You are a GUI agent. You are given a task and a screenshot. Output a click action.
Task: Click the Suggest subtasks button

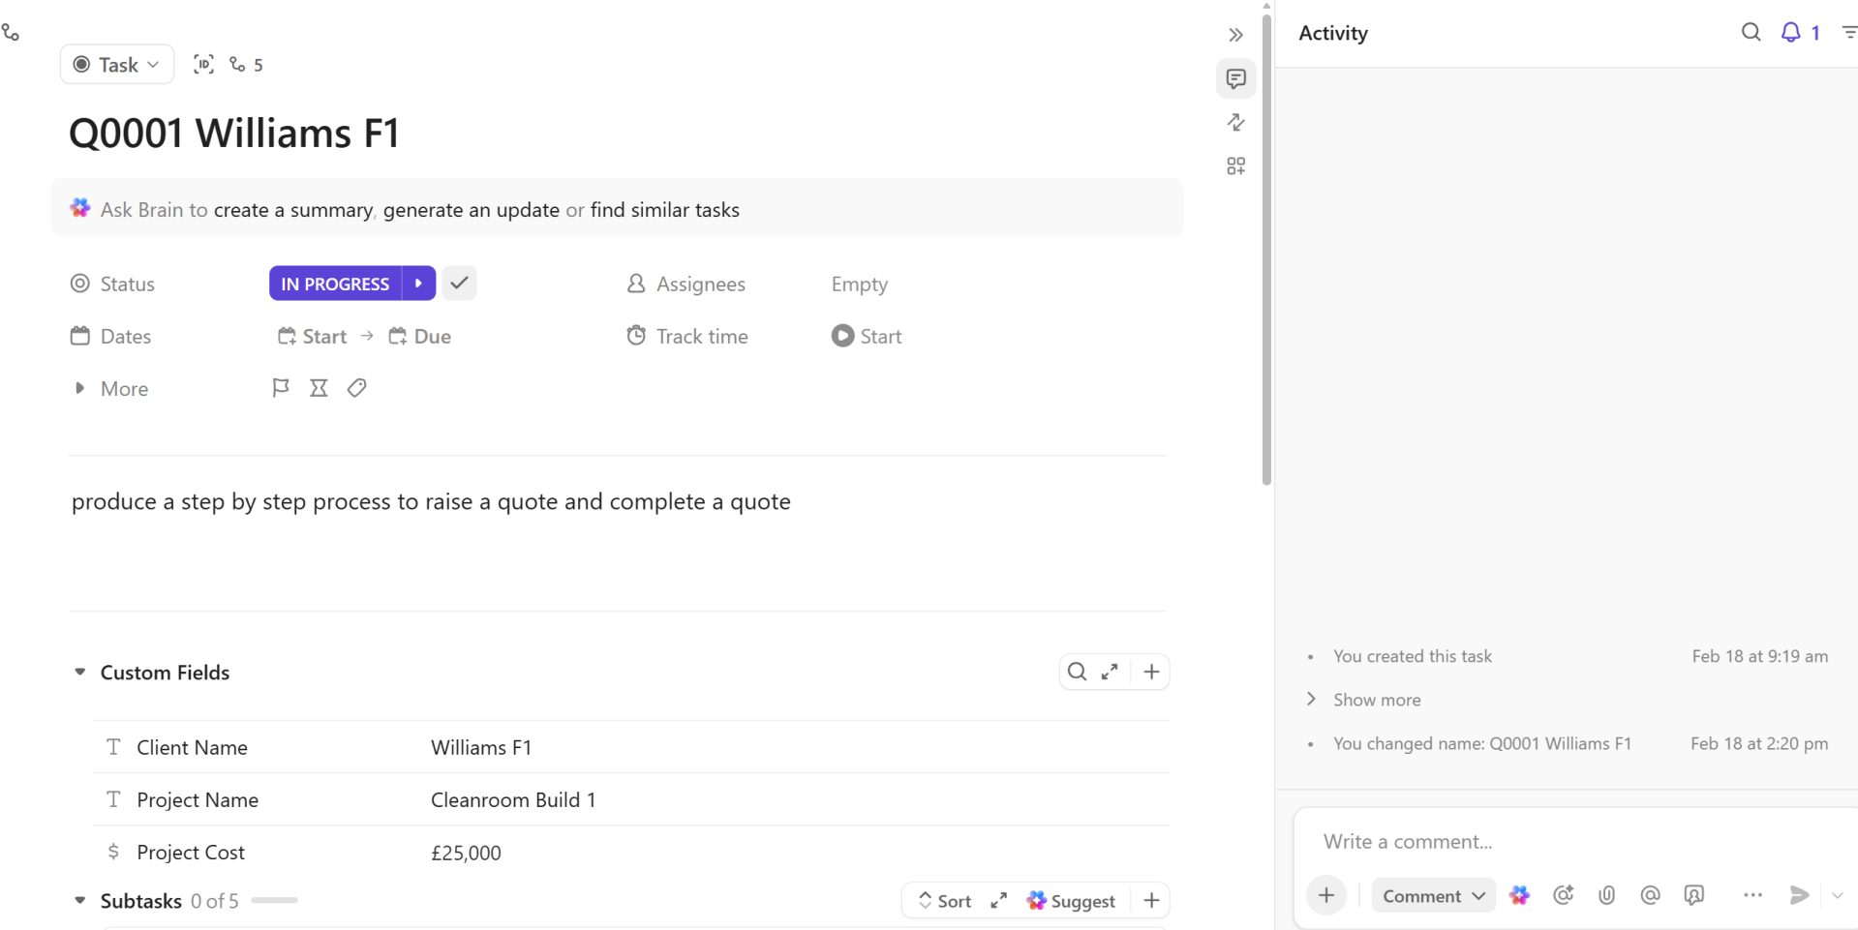pyautogui.click(x=1072, y=901)
